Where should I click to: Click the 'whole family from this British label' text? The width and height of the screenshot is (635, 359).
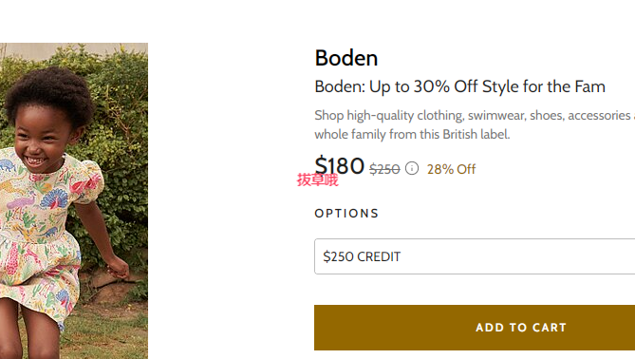412,134
